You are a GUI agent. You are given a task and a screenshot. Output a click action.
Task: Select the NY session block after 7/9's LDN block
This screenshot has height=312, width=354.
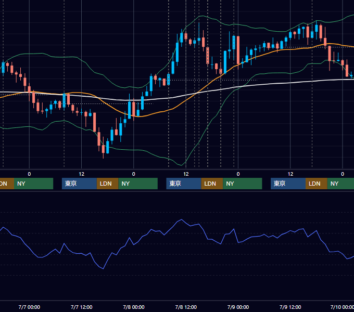[x=340, y=184]
